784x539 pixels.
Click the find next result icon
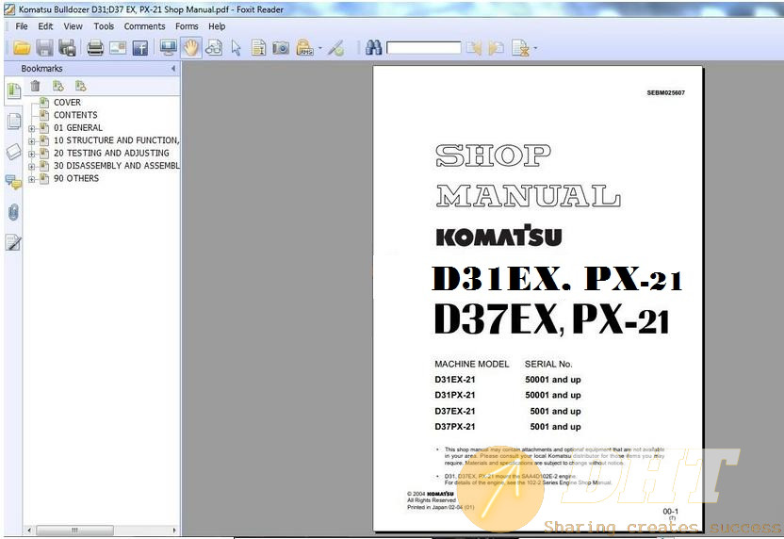coord(496,48)
